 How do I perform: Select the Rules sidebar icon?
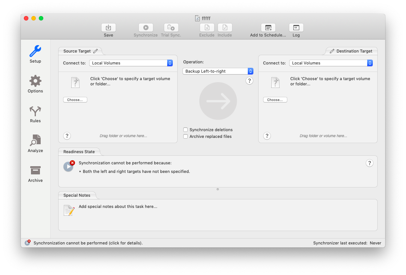click(x=35, y=111)
